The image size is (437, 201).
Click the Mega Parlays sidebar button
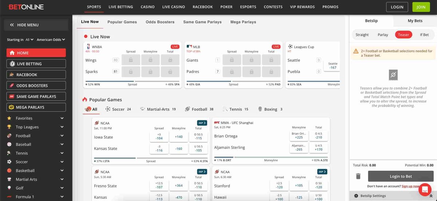click(x=36, y=107)
